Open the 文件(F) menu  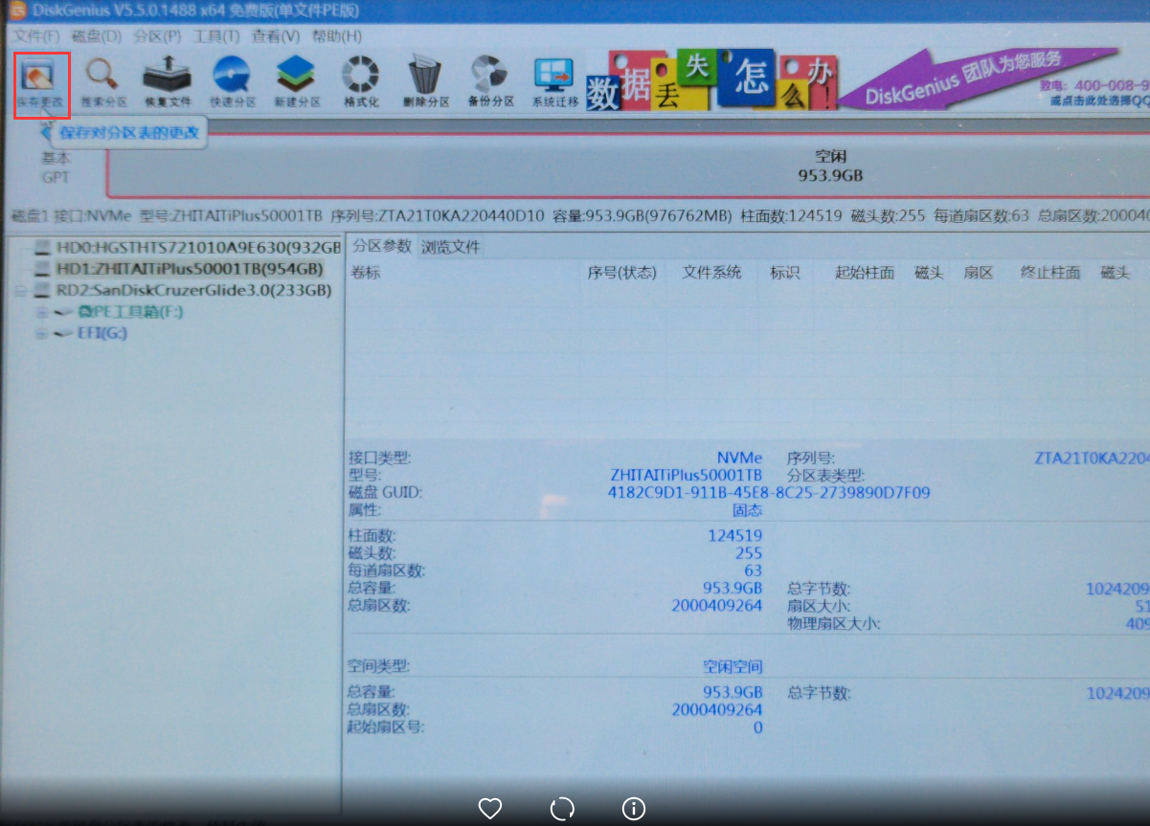point(26,36)
